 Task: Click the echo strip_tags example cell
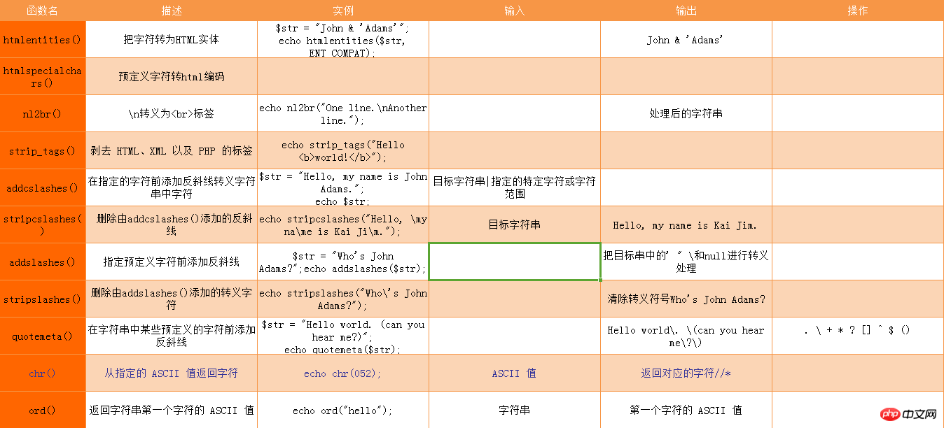pyautogui.click(x=343, y=150)
